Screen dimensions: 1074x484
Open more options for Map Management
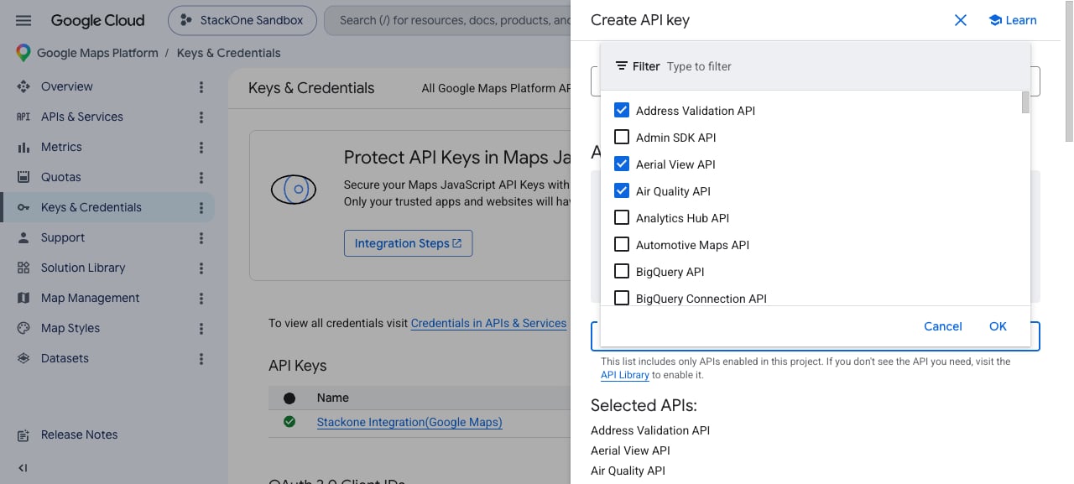(201, 298)
